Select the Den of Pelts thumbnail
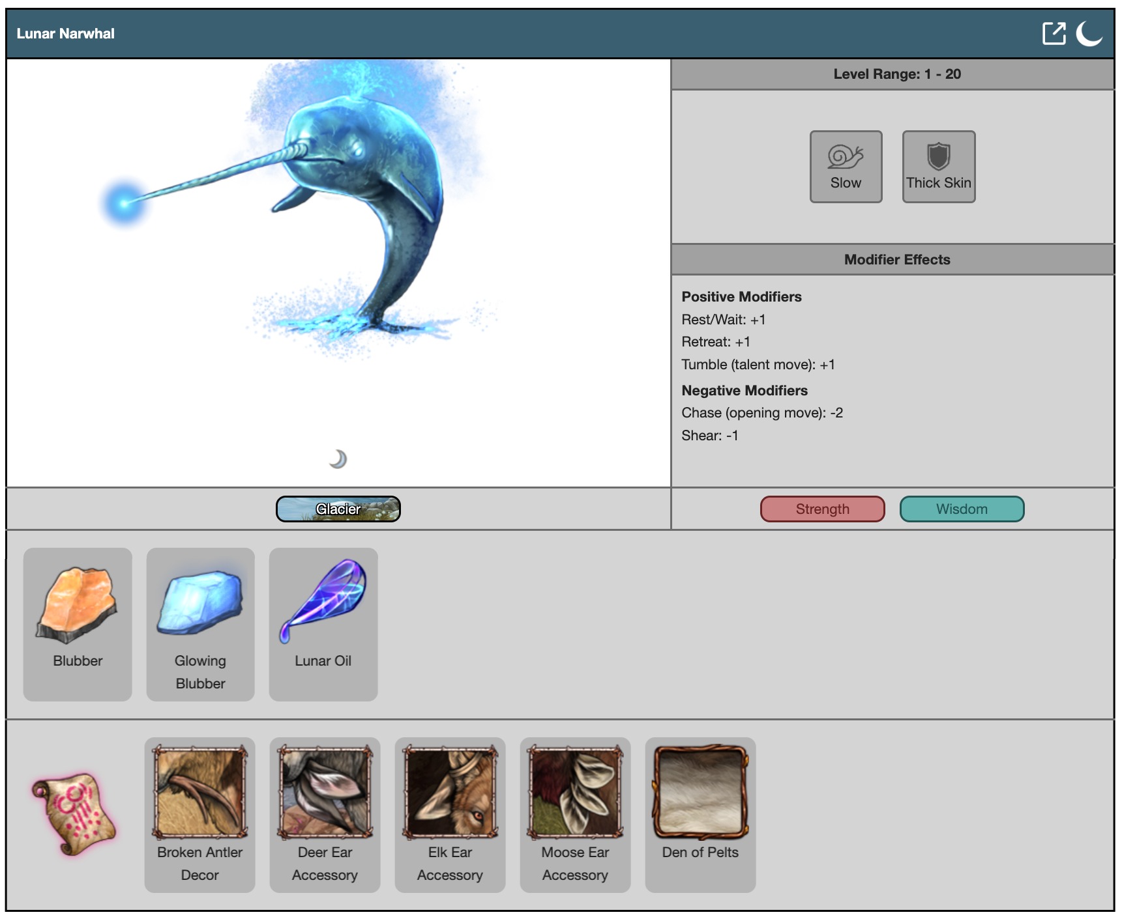1122x919 pixels. click(700, 793)
